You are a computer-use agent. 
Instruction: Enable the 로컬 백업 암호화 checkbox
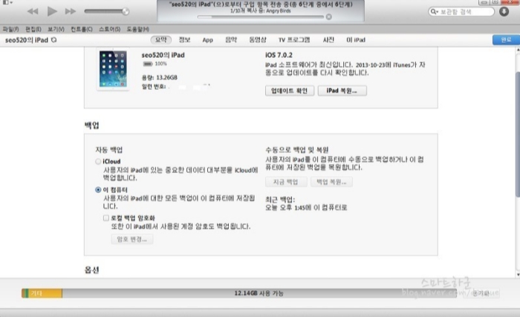[x=106, y=218]
